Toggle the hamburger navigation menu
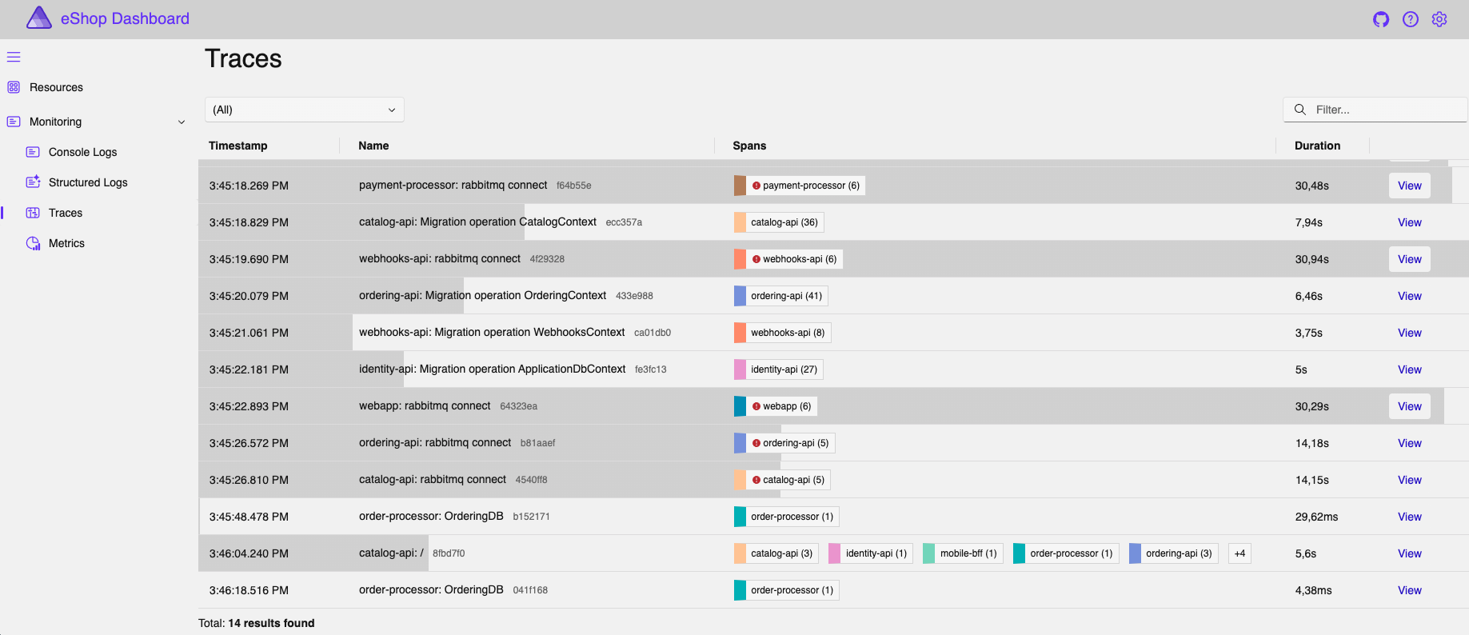 point(14,57)
